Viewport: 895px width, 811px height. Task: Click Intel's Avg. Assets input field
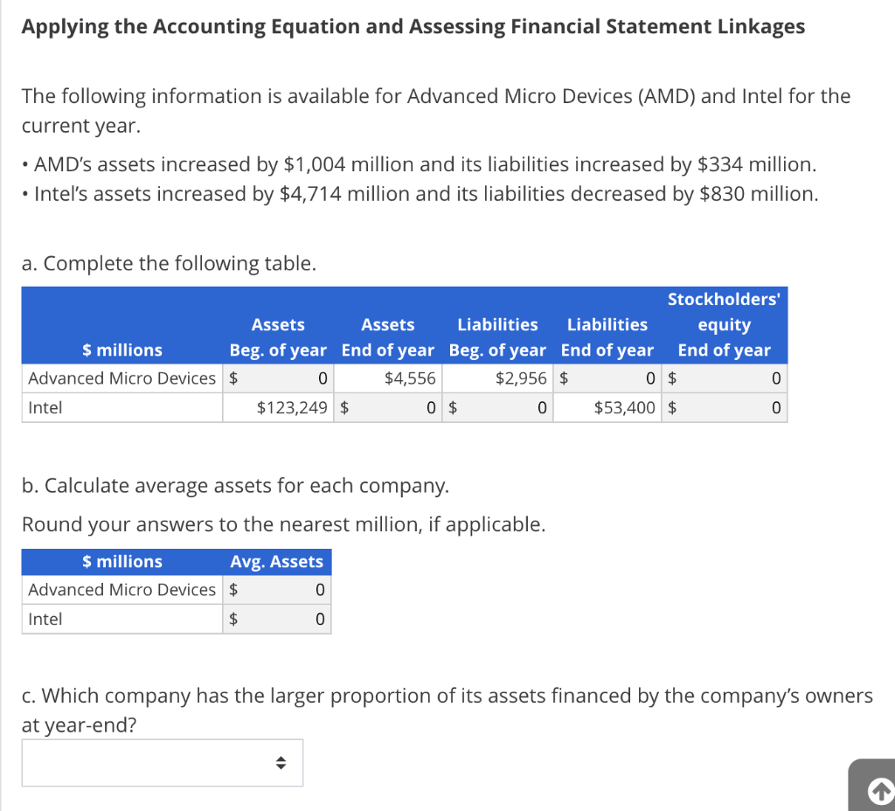[278, 619]
